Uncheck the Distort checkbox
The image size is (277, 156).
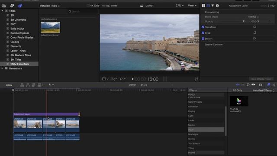tap(203, 39)
